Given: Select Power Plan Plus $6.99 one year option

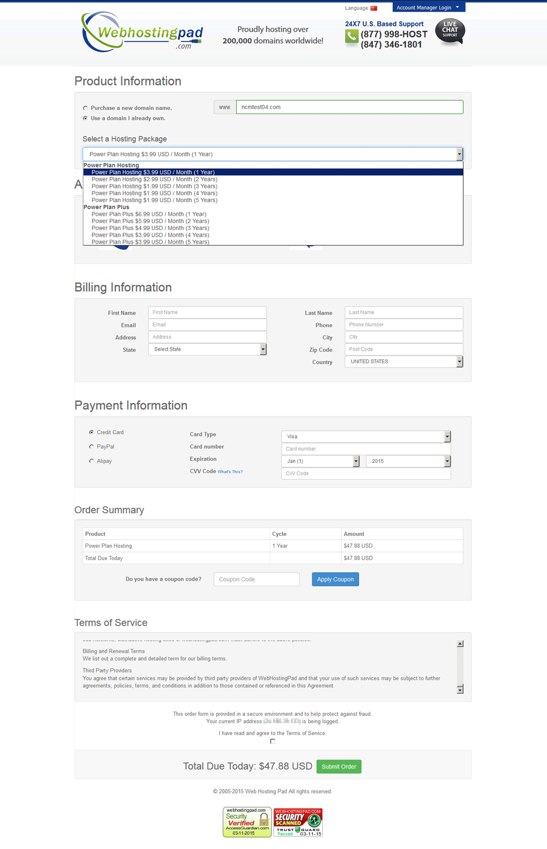Looking at the screenshot, I should 150,214.
